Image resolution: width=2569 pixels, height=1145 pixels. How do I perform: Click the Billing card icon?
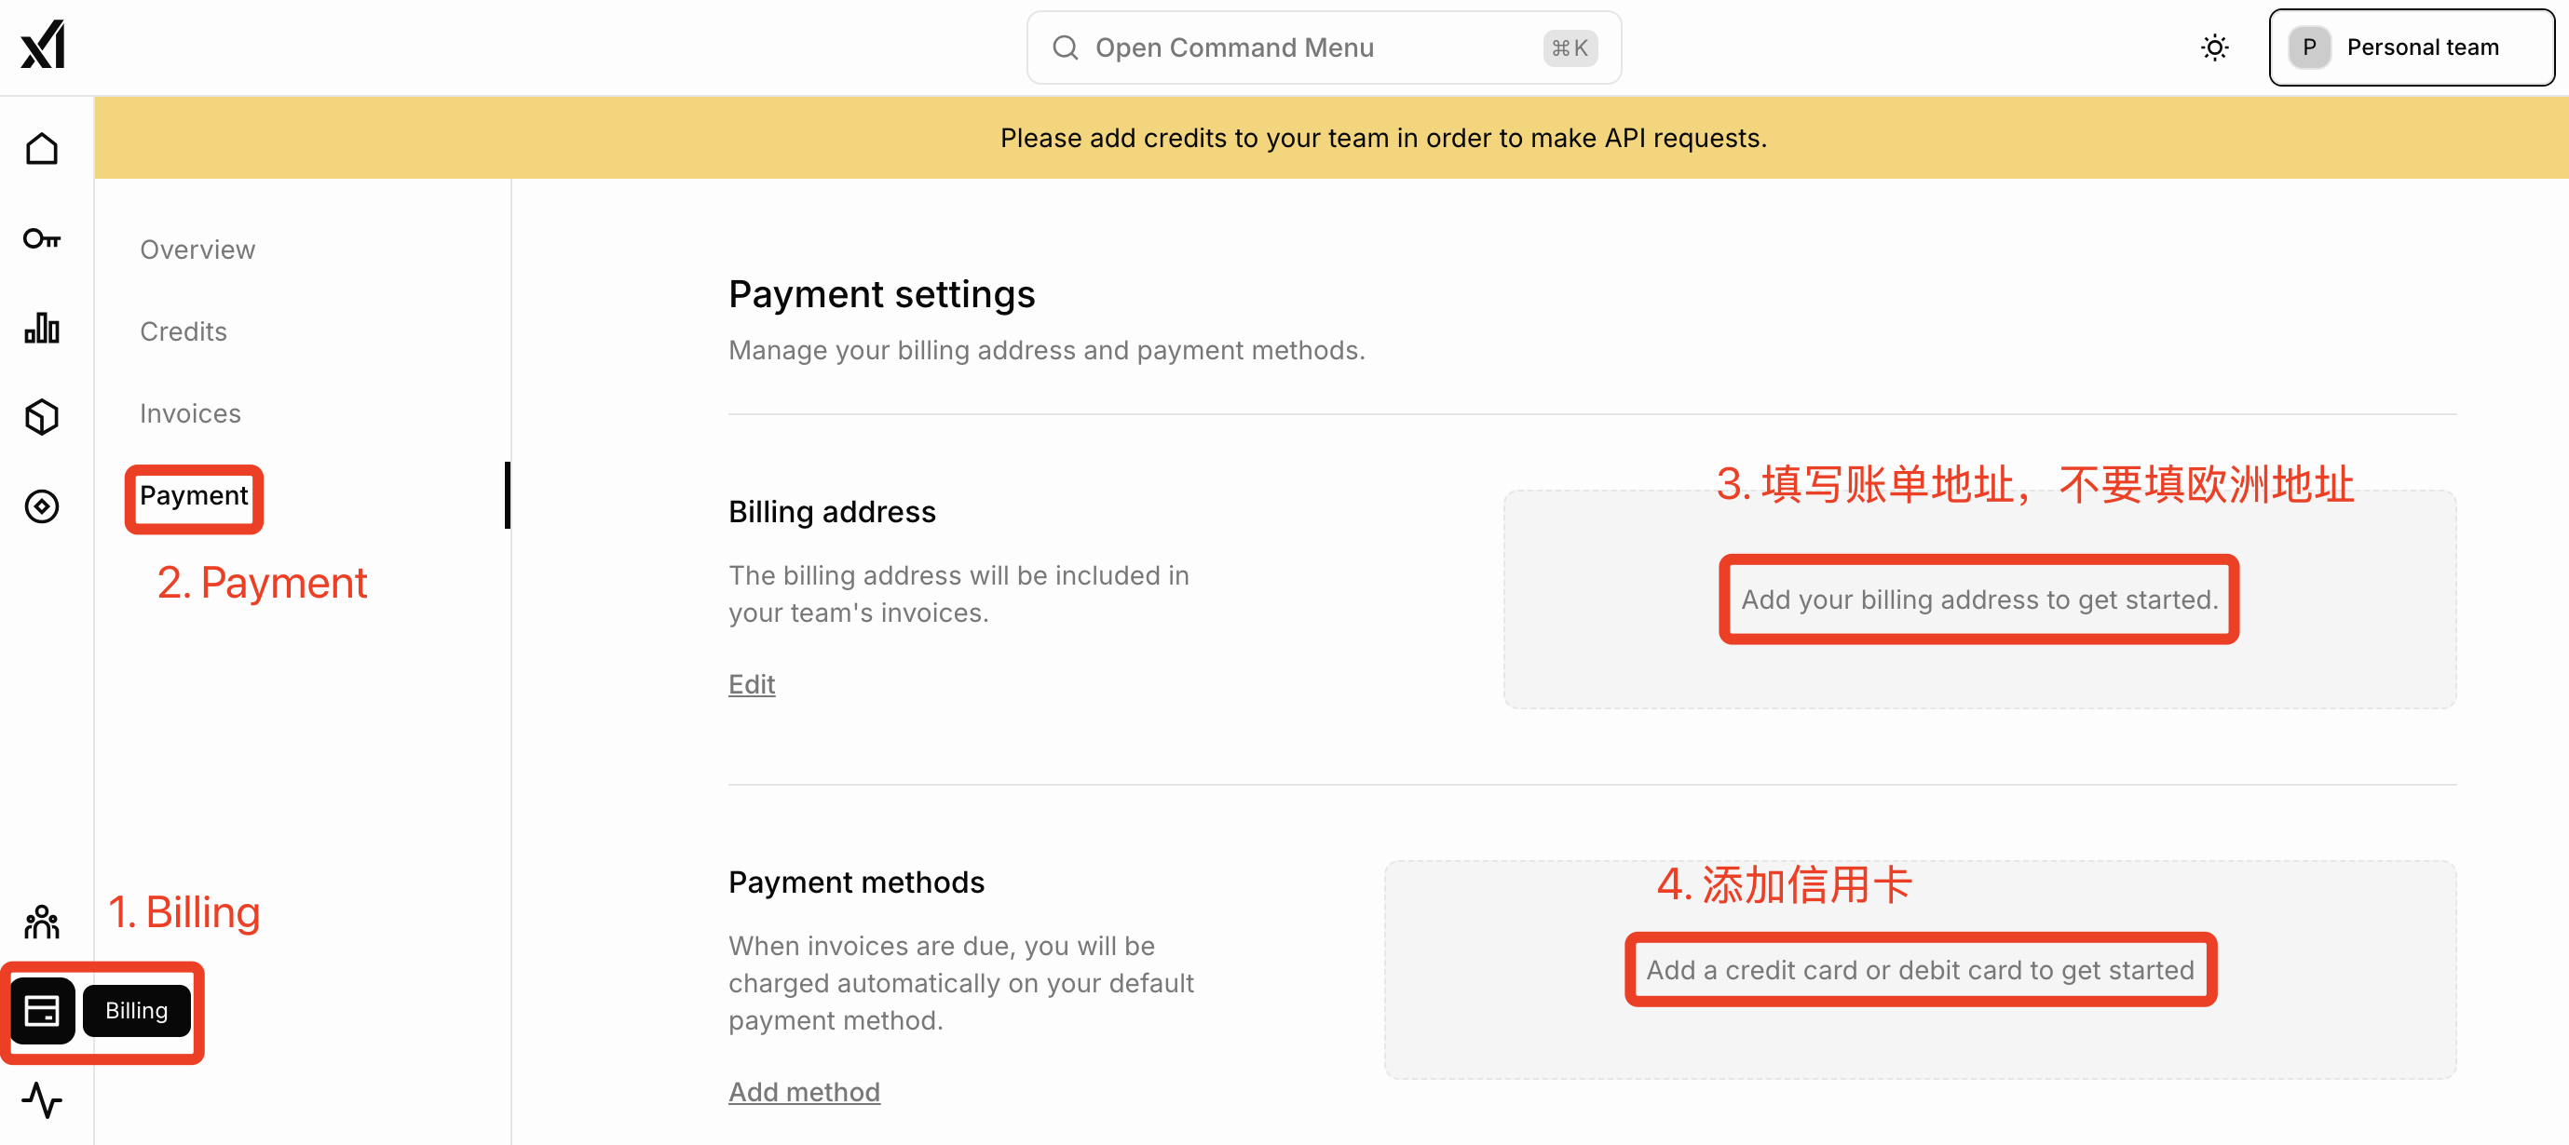pyautogui.click(x=42, y=1010)
